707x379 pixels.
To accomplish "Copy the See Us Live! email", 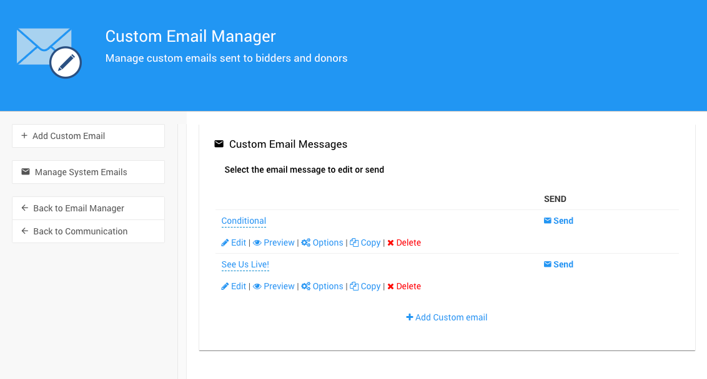I will 370,286.
